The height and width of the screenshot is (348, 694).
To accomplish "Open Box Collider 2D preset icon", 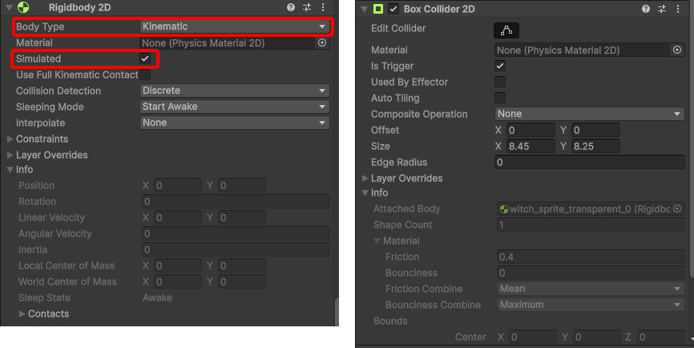I will pos(662,9).
